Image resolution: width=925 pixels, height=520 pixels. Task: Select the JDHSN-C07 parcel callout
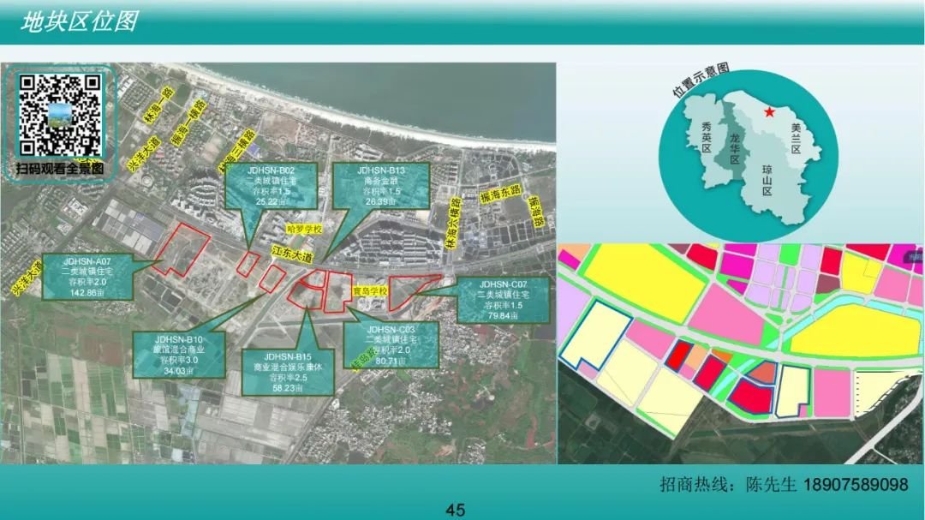[504, 300]
